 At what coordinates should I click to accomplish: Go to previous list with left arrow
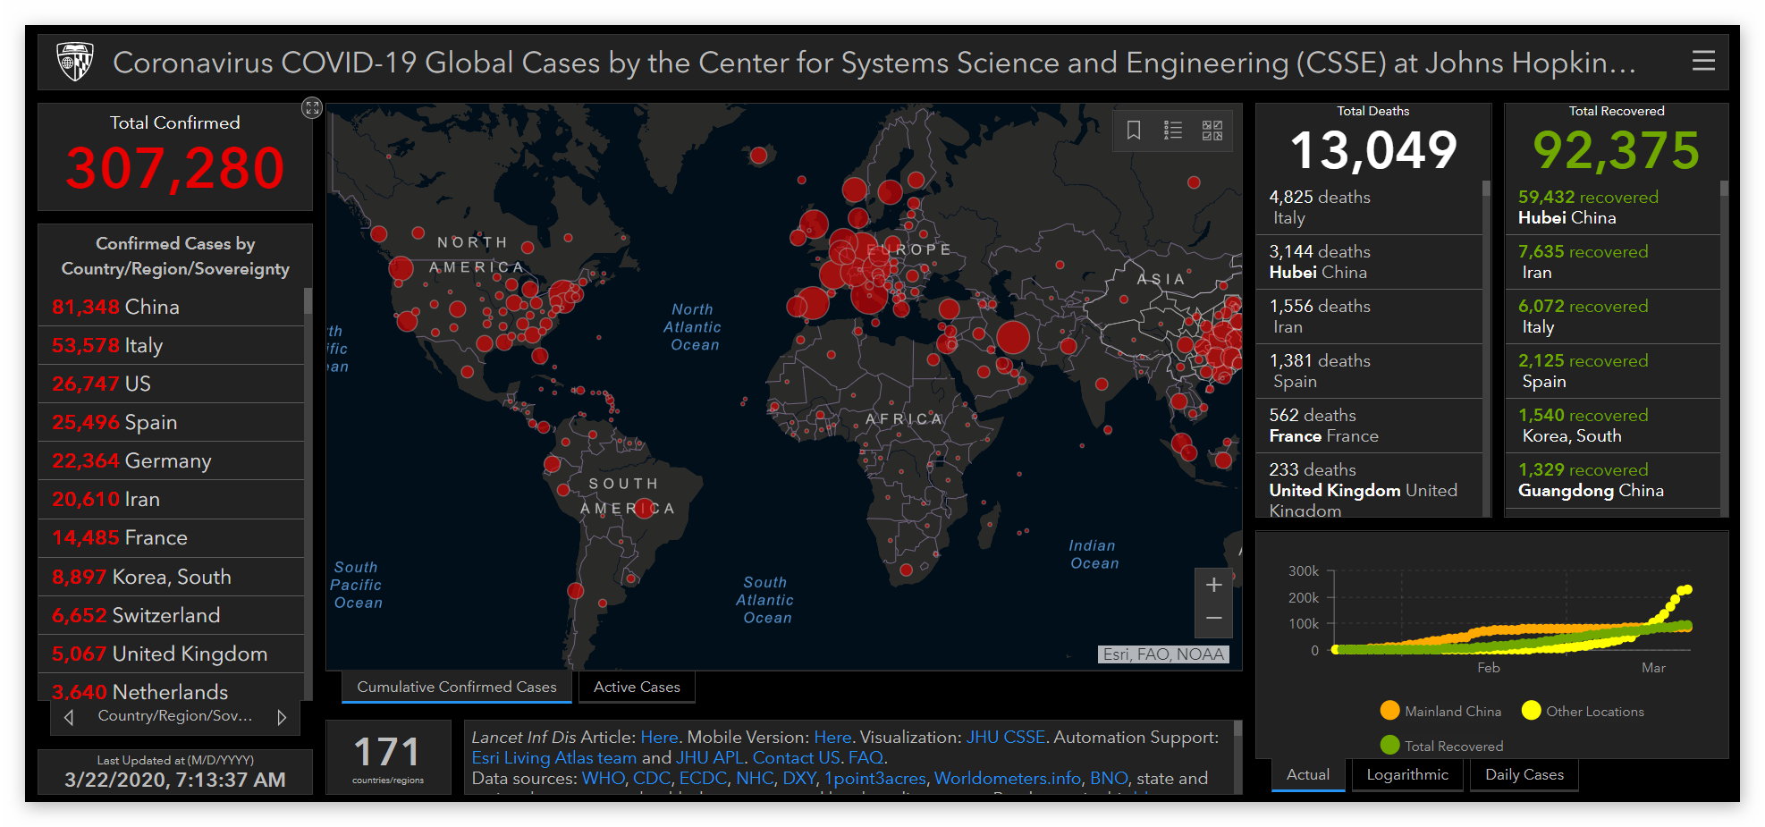70,717
